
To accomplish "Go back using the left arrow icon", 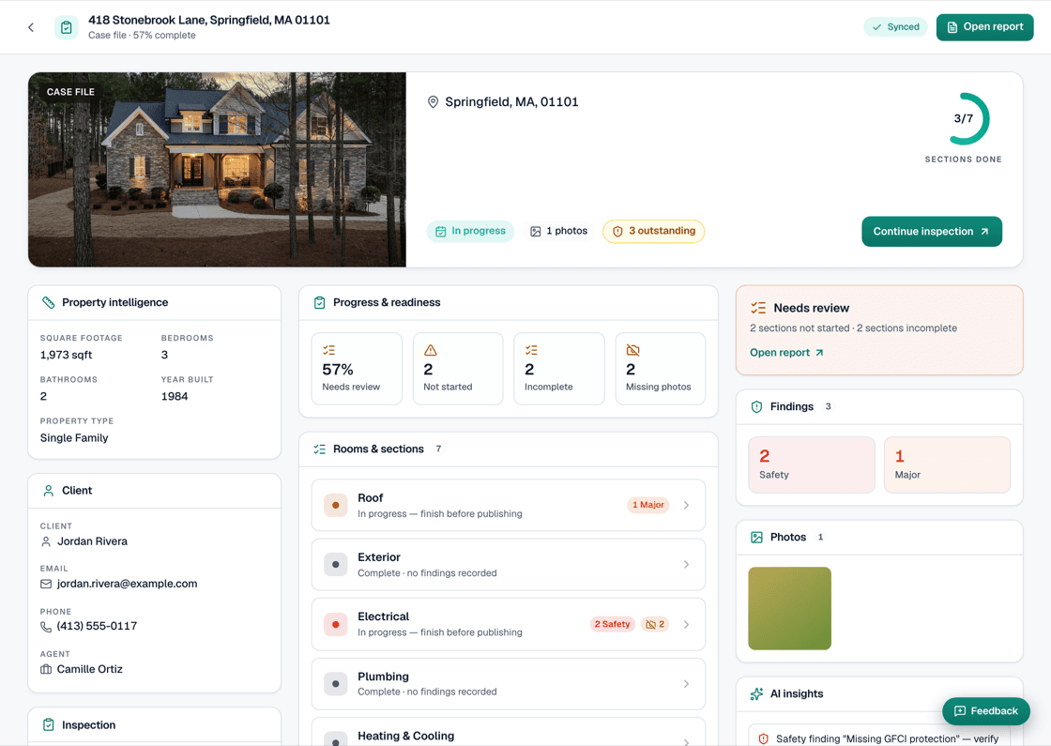I will click(31, 27).
